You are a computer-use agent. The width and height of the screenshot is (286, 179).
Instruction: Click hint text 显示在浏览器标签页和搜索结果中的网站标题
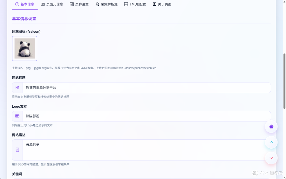(x=41, y=97)
